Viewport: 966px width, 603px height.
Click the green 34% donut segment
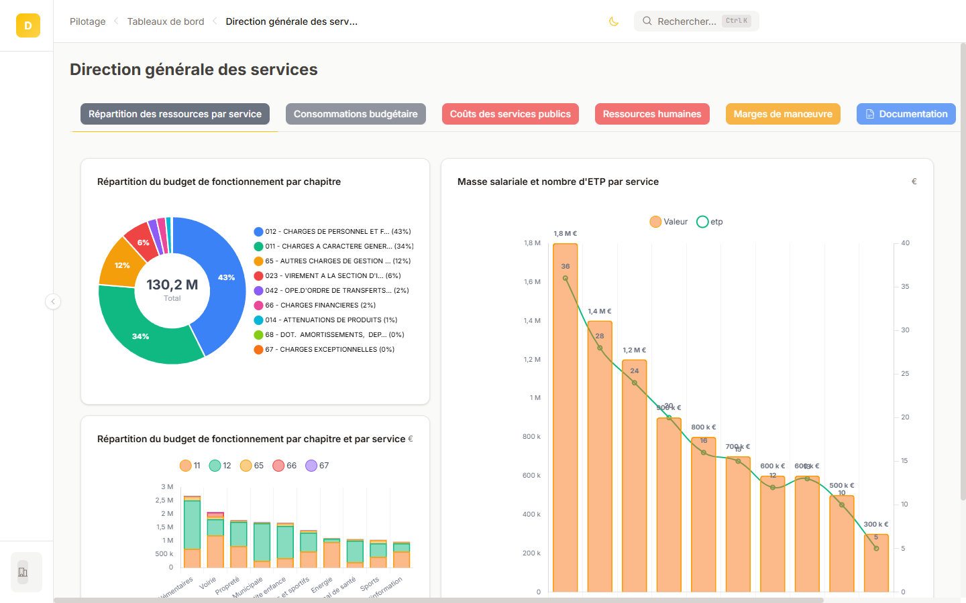[141, 335]
